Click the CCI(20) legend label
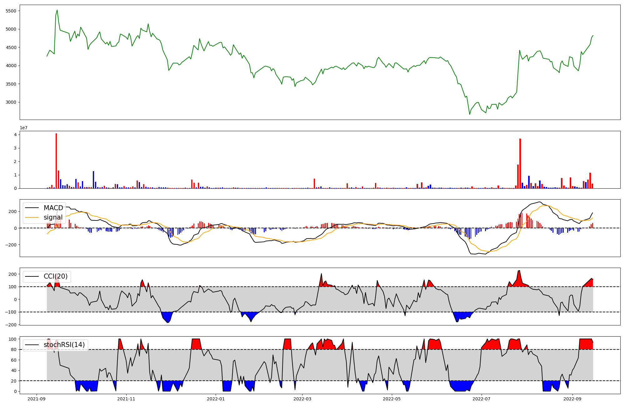 click(x=56, y=276)
